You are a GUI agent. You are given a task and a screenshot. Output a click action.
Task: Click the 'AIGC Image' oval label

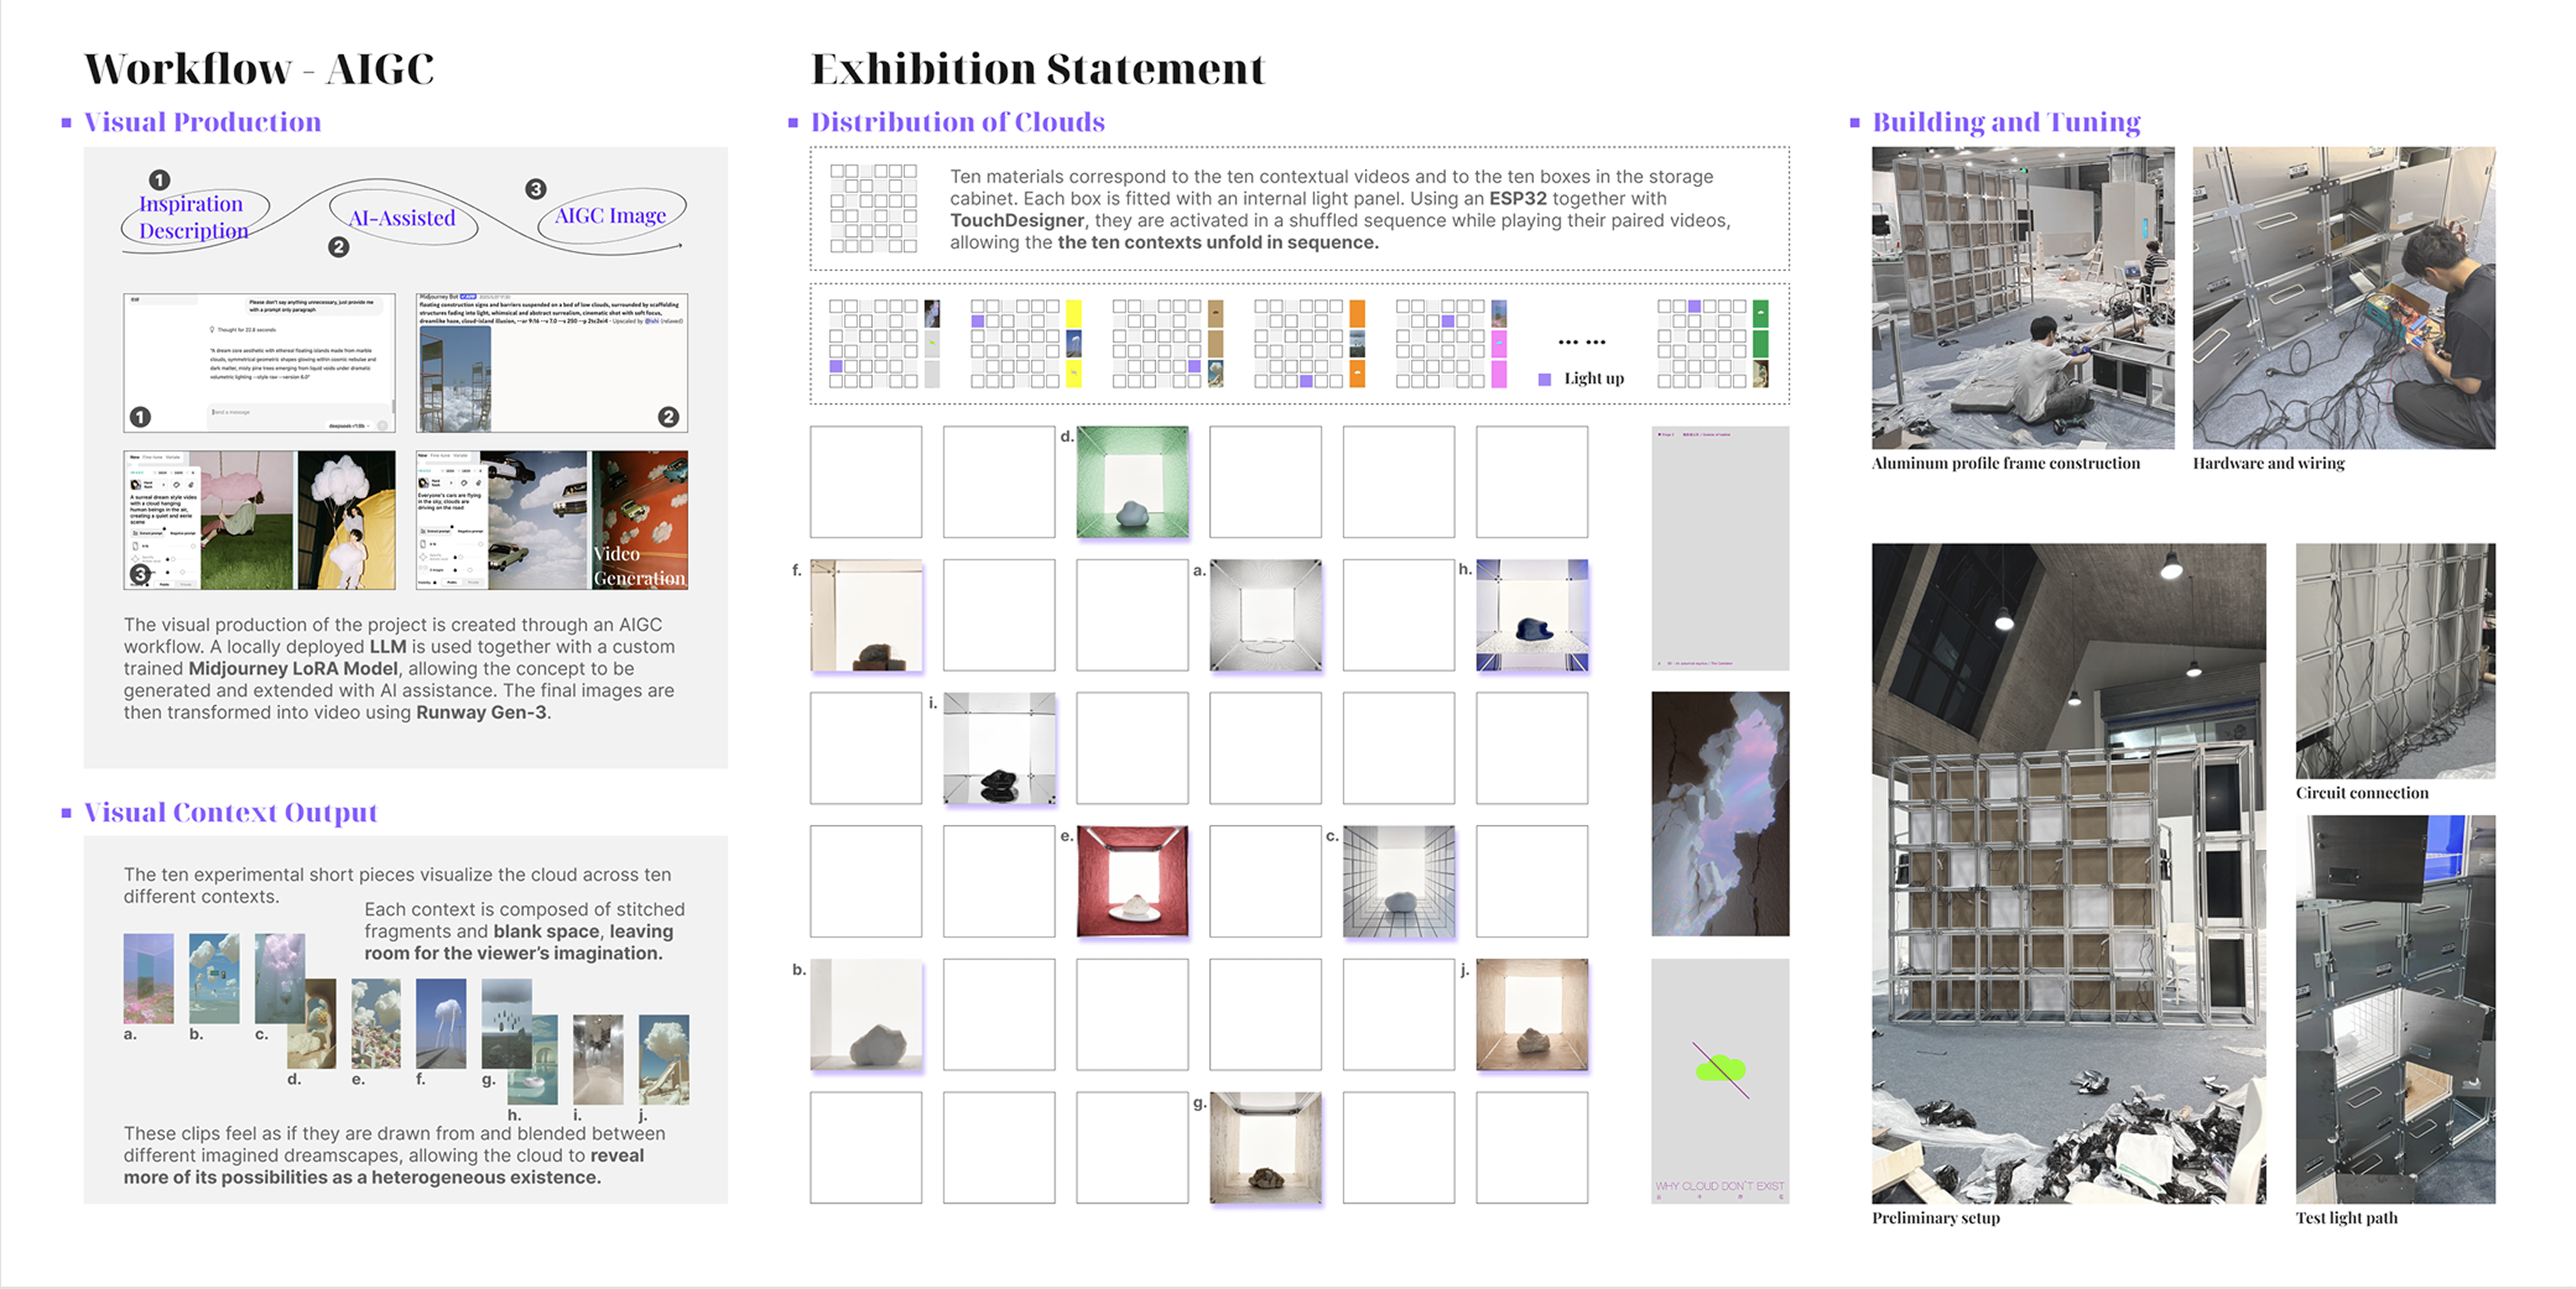click(610, 216)
